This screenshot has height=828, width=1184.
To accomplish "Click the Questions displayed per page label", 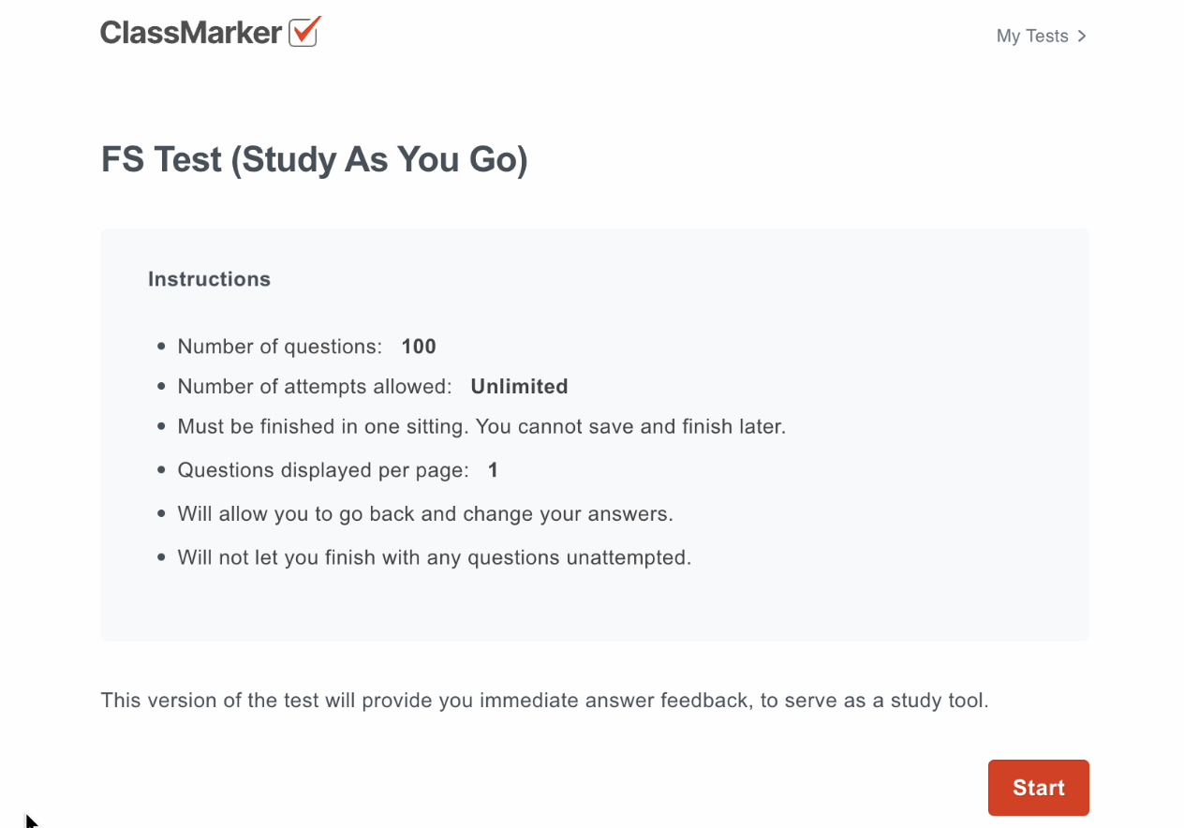I will [323, 470].
